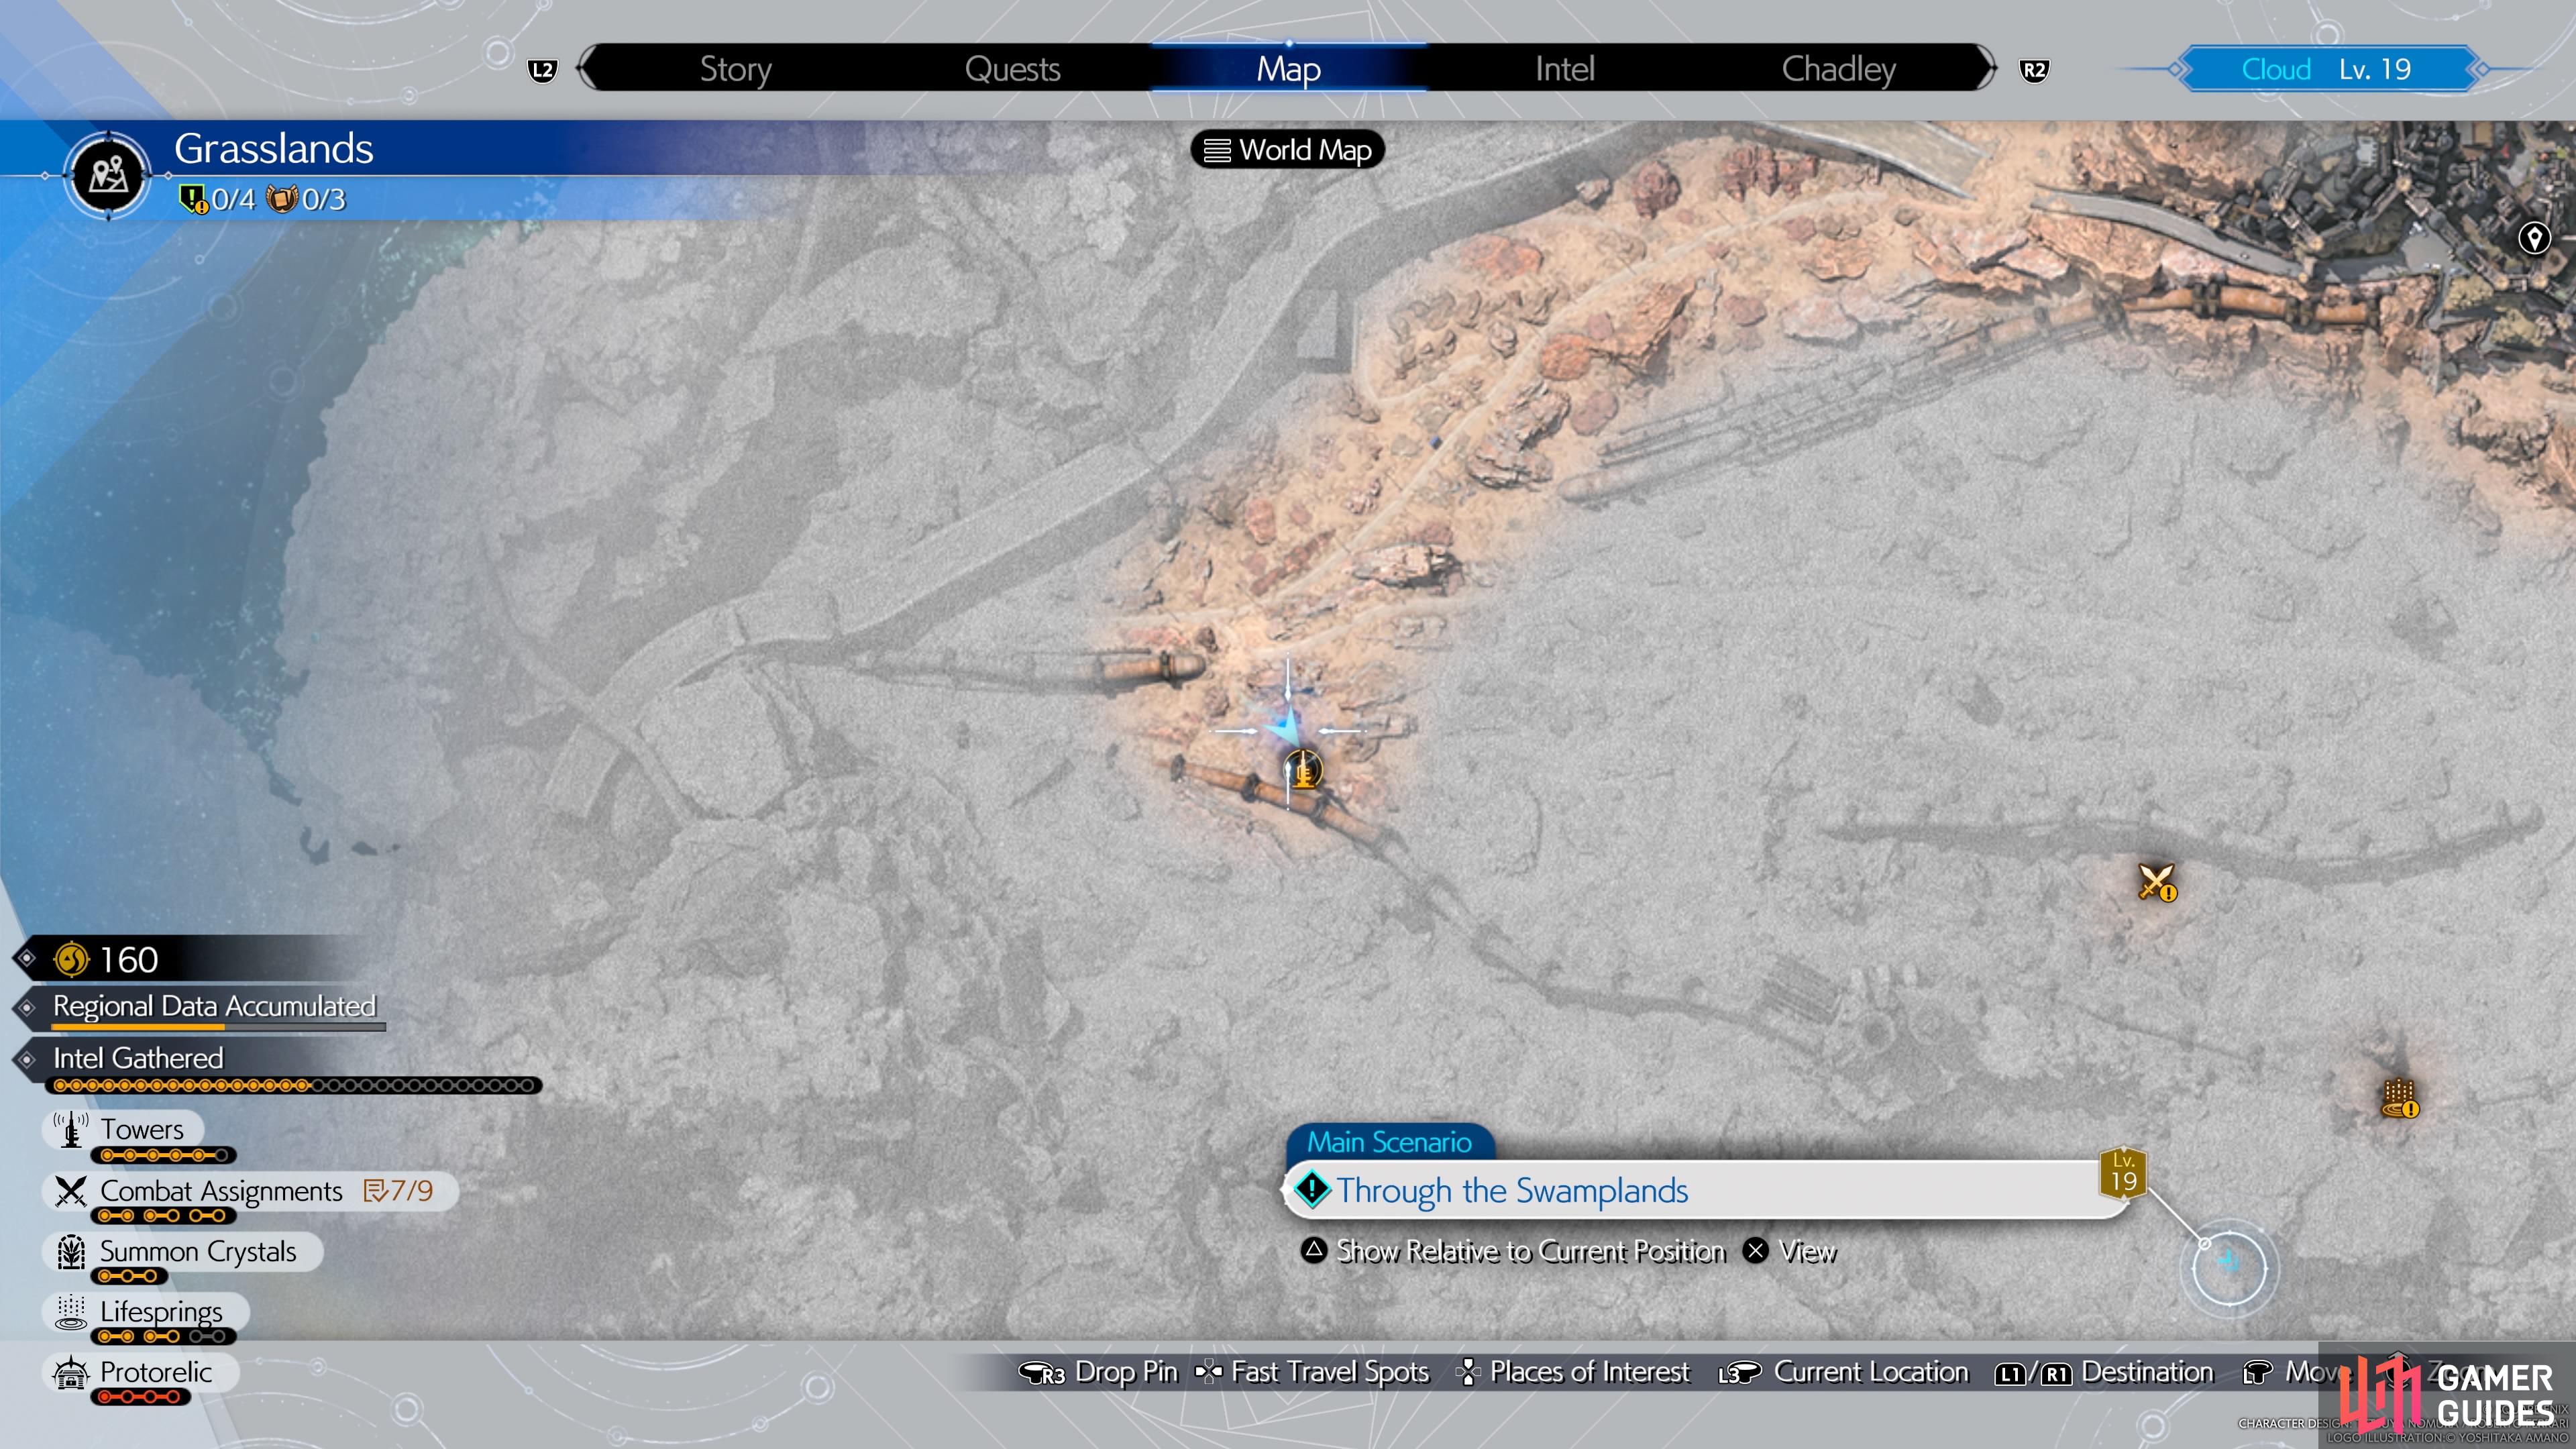Click the Grasslands region map icon
Image resolution: width=2576 pixels, height=1449 pixels.
tap(108, 176)
